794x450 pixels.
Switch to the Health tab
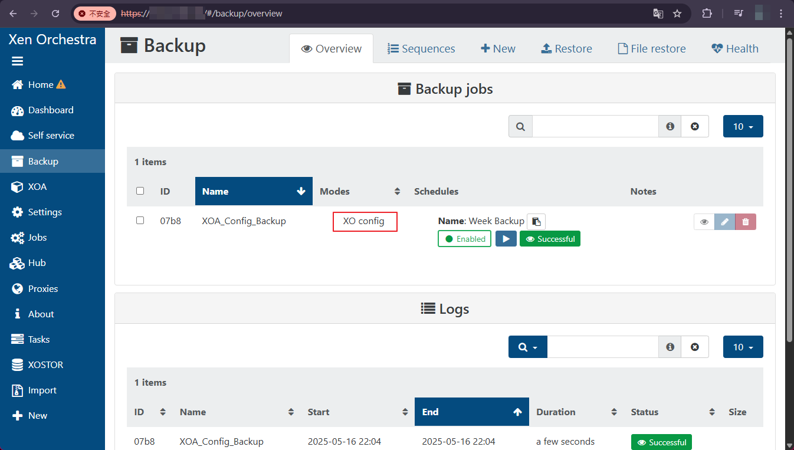(735, 49)
